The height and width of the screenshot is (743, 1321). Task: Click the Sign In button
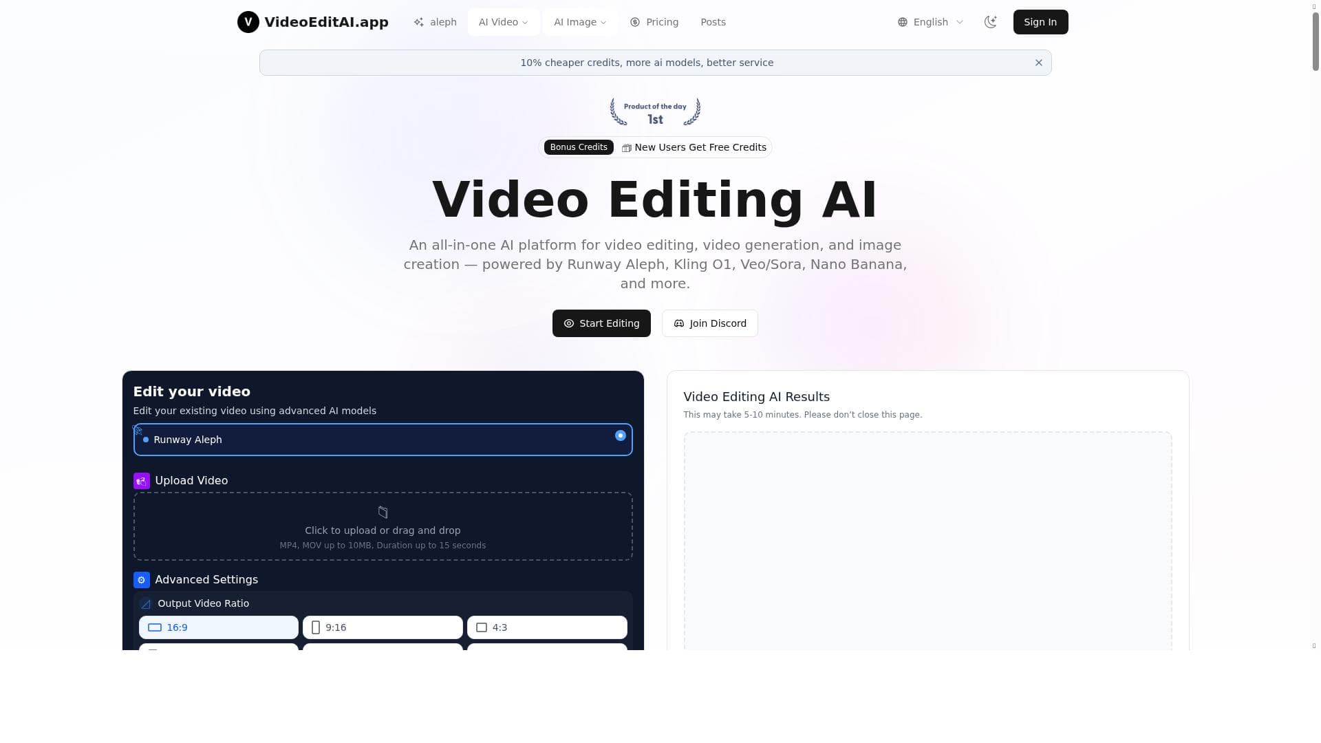[x=1040, y=22]
